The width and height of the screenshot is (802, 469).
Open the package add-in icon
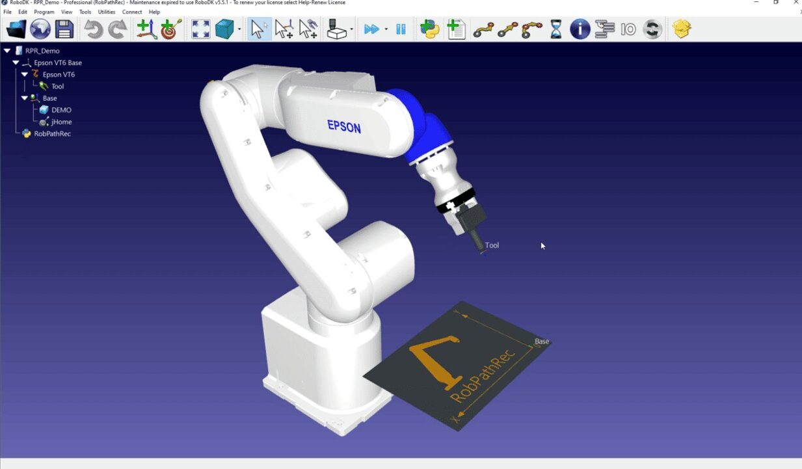pos(681,29)
